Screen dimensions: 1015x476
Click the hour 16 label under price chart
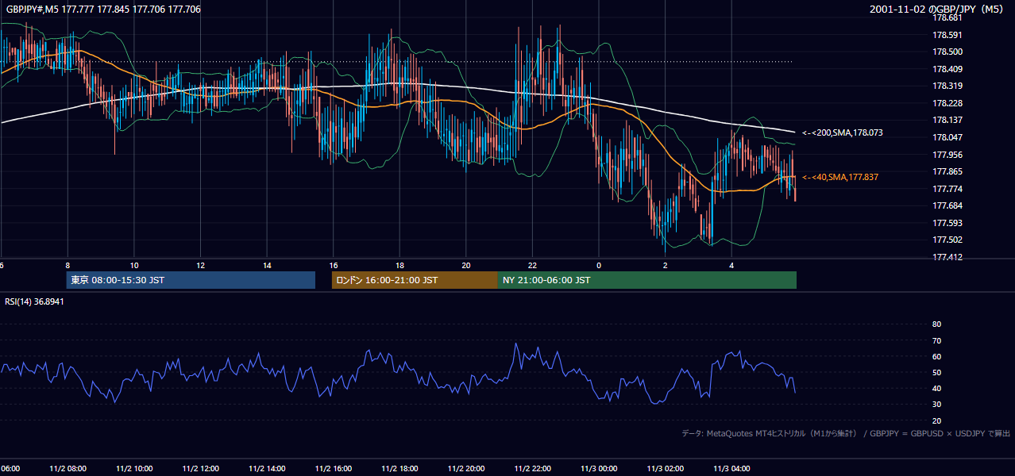coord(334,265)
